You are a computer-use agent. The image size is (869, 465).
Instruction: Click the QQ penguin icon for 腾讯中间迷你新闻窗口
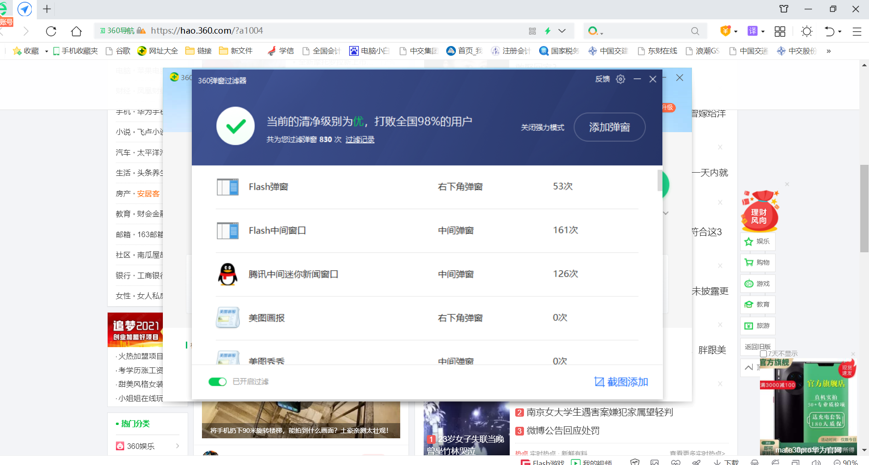(228, 274)
